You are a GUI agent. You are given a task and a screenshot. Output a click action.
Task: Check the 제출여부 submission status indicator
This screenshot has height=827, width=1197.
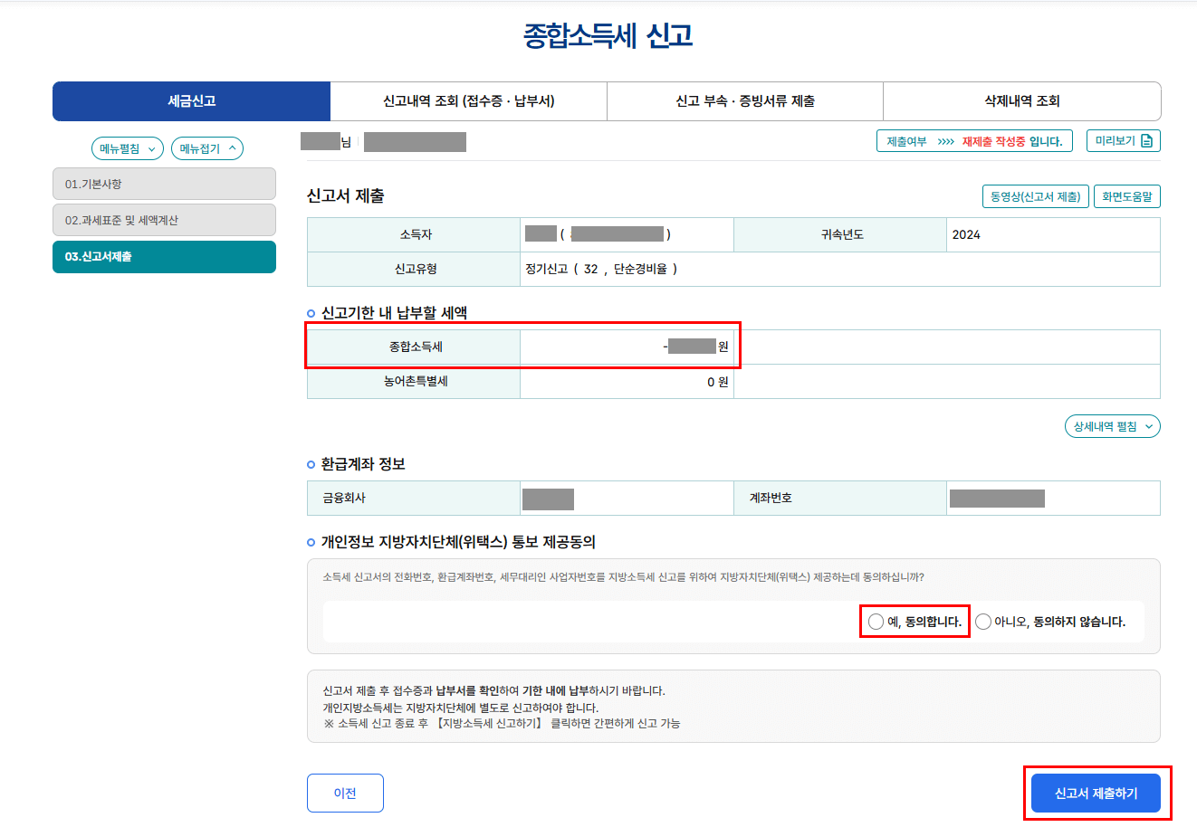pyautogui.click(x=974, y=140)
